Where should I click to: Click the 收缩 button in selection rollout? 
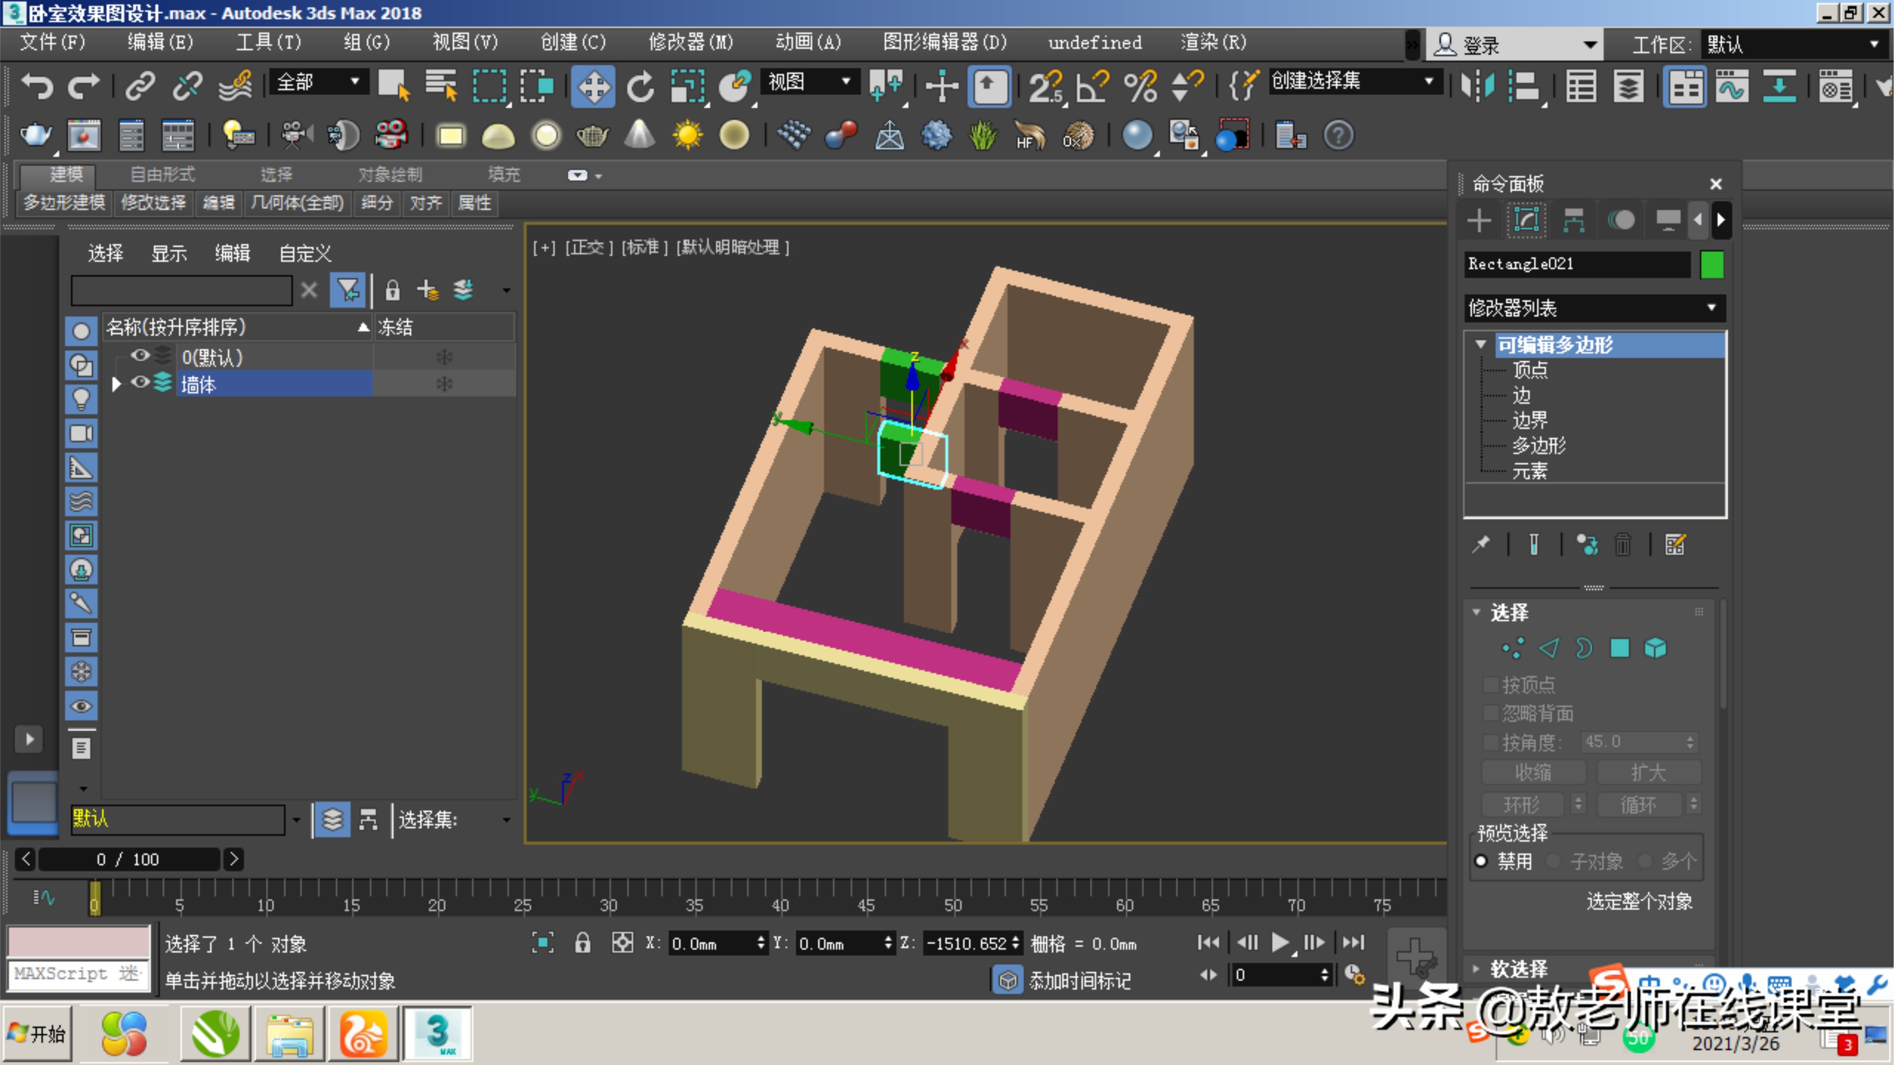1534,772
